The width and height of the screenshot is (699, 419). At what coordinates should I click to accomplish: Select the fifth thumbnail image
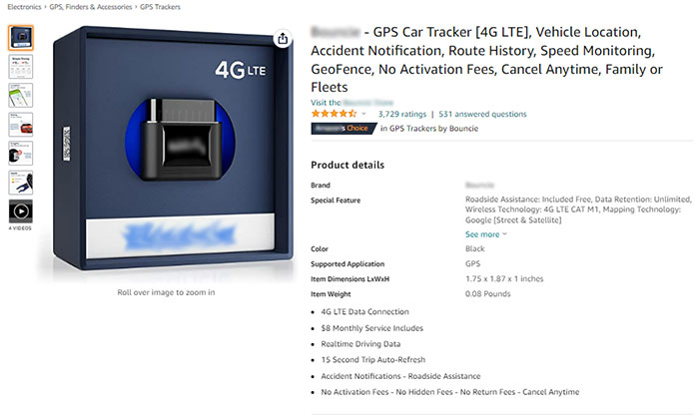coord(21,154)
